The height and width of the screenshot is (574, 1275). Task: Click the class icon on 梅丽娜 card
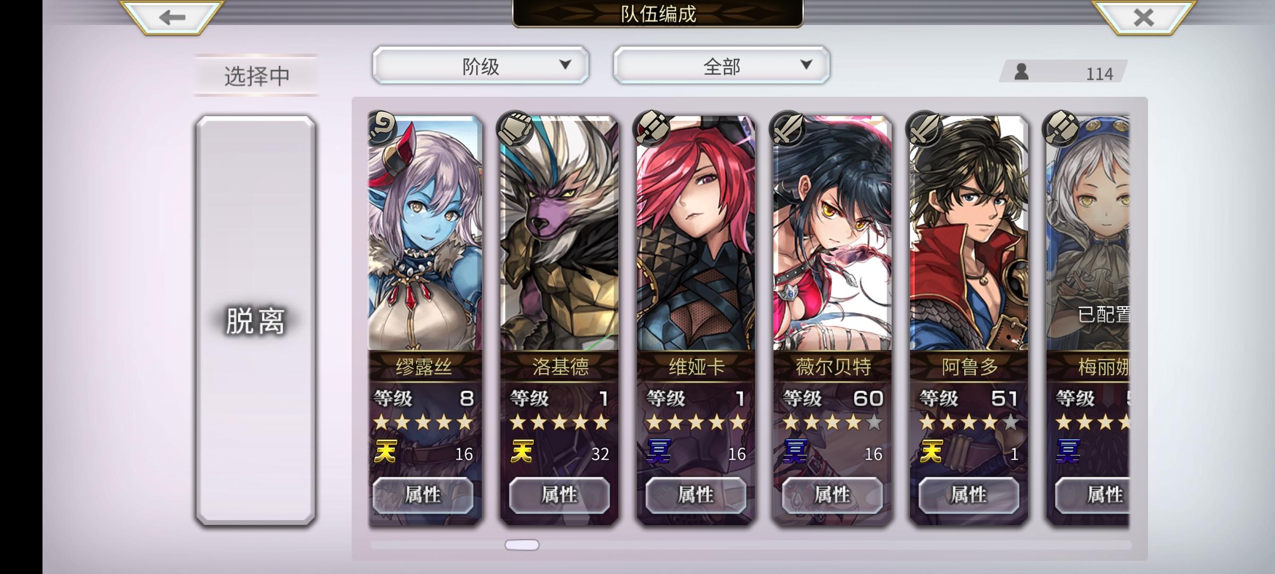(1061, 128)
